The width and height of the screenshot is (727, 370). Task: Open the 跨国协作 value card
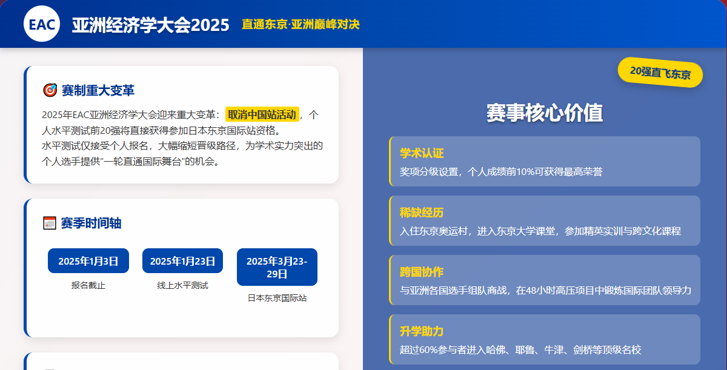545,280
